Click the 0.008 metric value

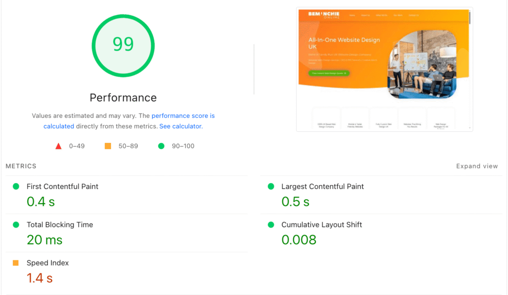299,240
